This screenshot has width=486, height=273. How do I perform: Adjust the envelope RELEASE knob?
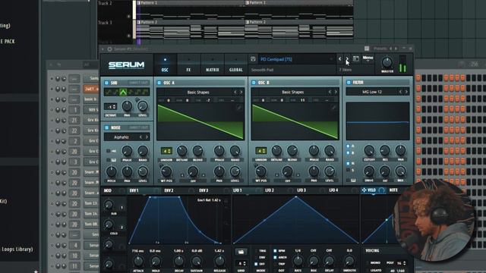click(219, 262)
